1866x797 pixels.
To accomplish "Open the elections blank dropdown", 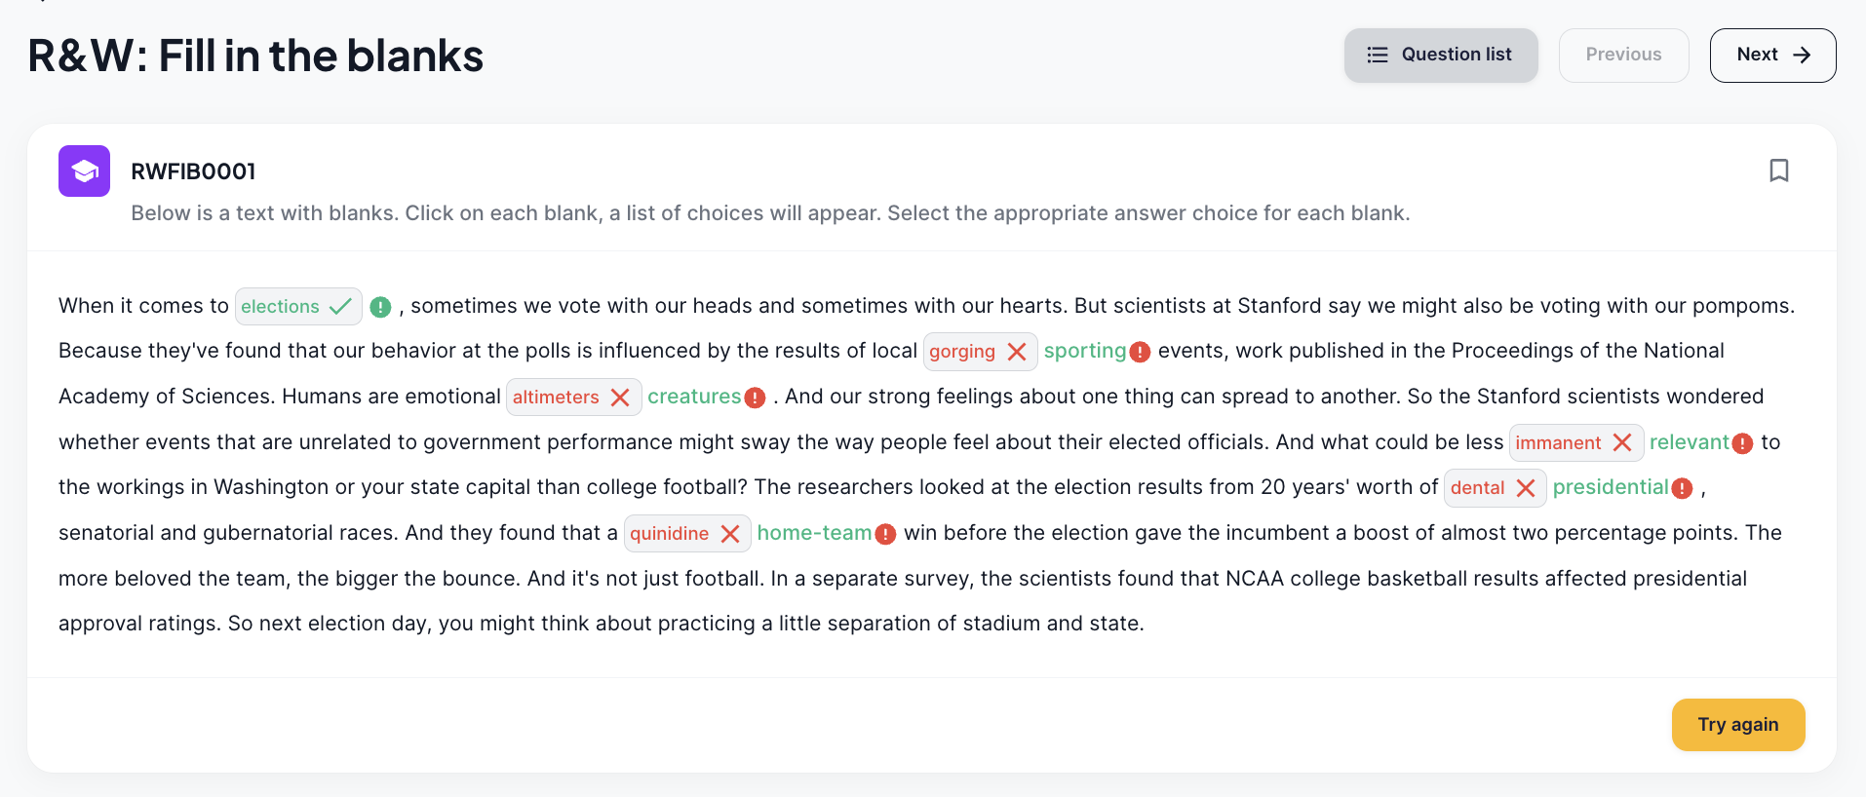I will 298,306.
